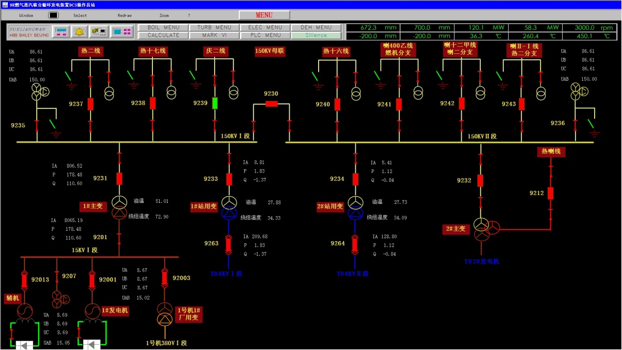Click the 热喇线 line label
The image size is (622, 350).
pos(550,152)
